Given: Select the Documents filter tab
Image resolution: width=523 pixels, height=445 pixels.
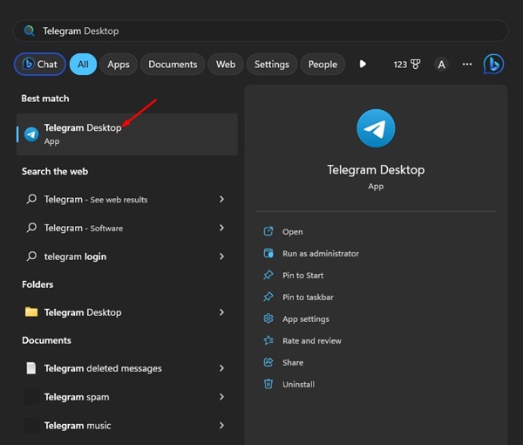Looking at the screenshot, I should coord(173,64).
